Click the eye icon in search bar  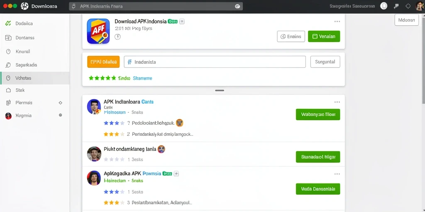tap(237, 6)
